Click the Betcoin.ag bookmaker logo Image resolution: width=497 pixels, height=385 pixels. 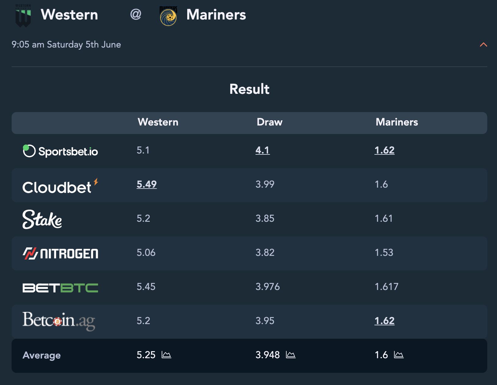click(59, 321)
